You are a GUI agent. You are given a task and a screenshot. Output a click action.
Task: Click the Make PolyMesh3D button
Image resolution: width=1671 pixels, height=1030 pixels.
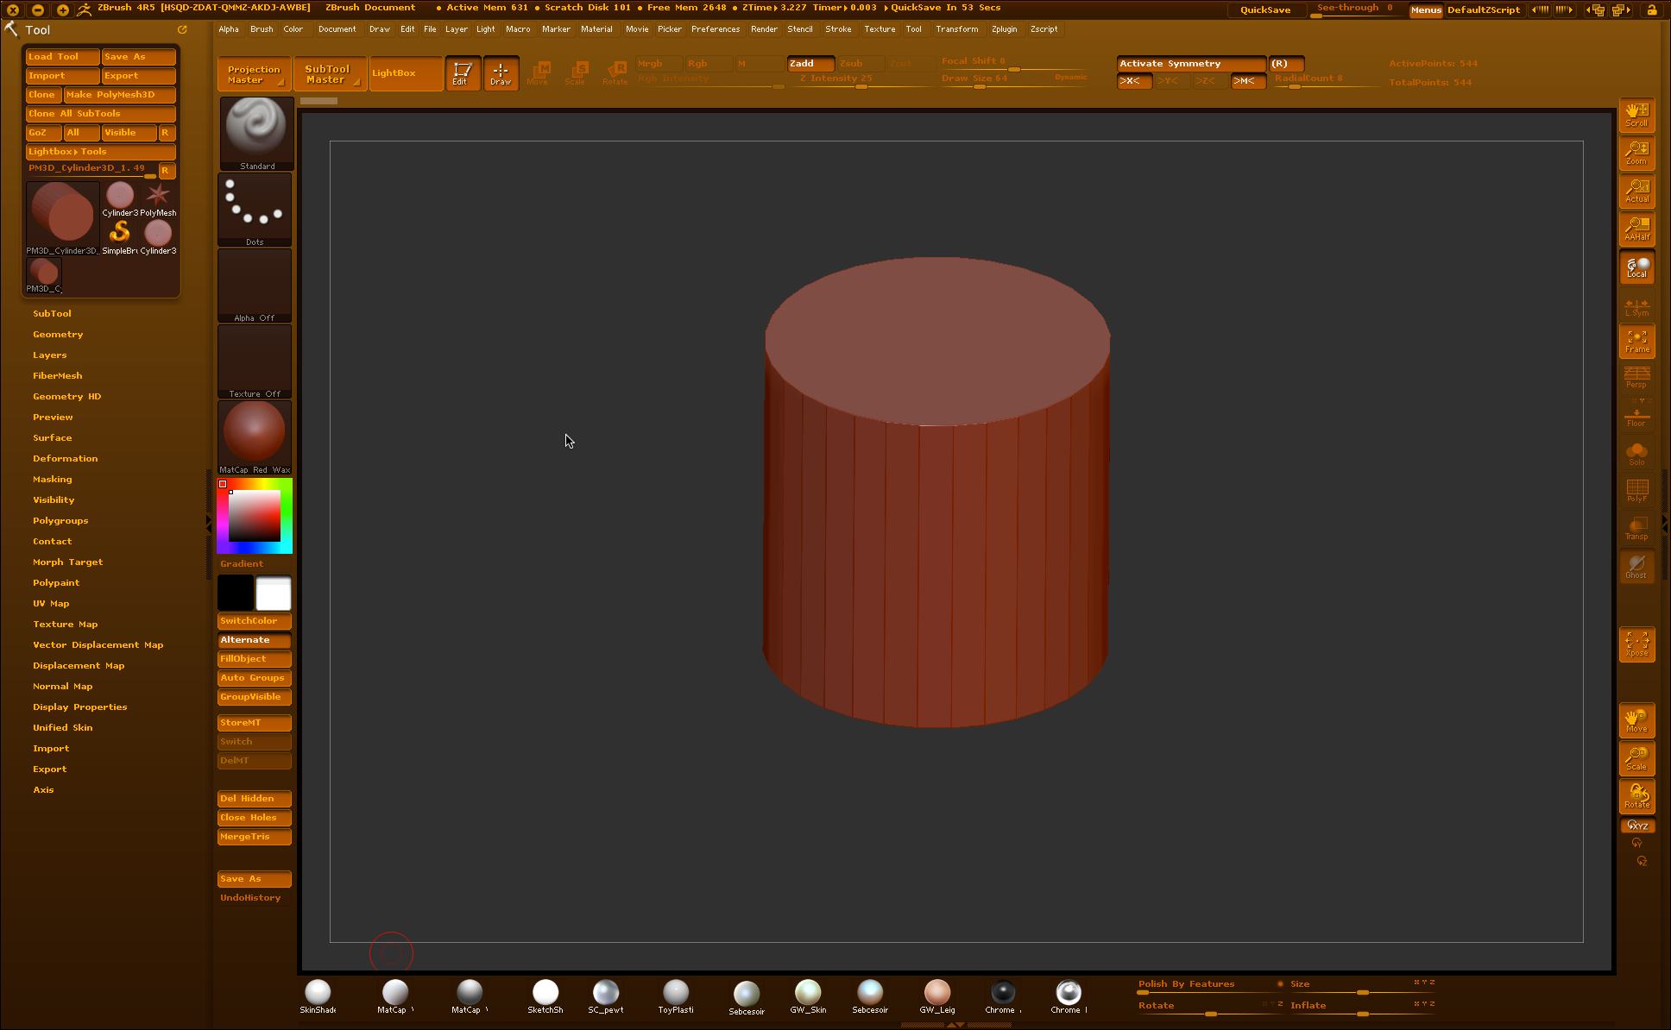[119, 95]
